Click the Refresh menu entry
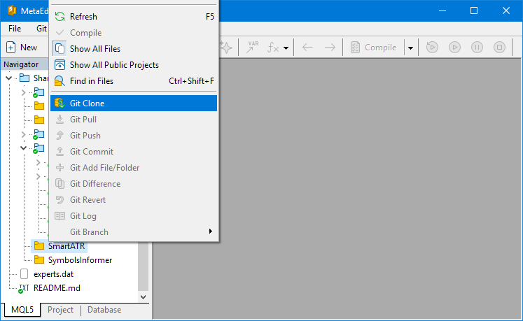 [134, 17]
